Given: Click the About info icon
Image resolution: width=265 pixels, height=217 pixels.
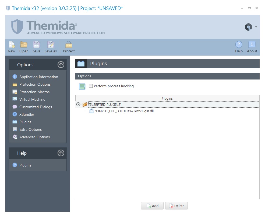Looking at the screenshot, I should [x=252, y=45].
